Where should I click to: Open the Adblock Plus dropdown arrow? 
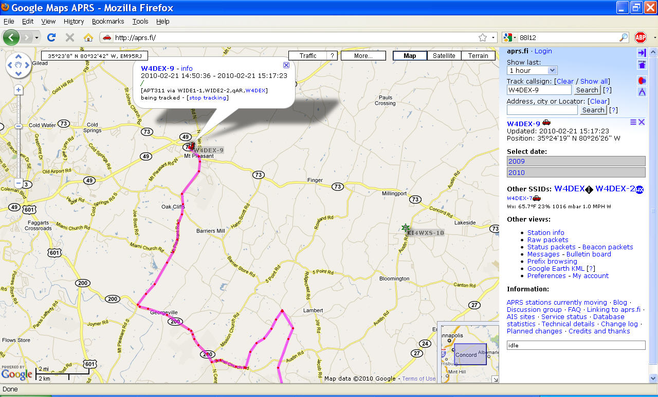pos(654,37)
